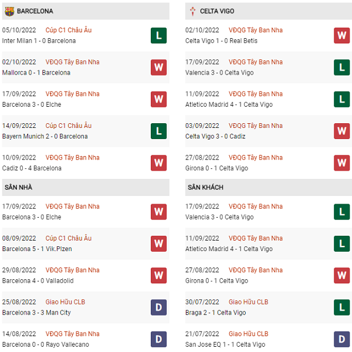
Task: Click the CELTA VIGO team header title
Action: [x=217, y=11]
